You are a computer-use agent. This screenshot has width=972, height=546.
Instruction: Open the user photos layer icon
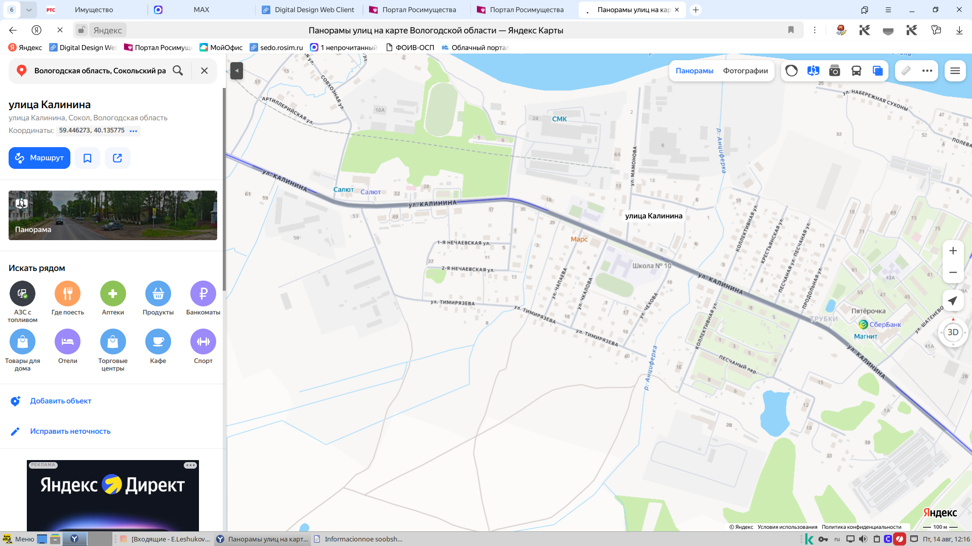pos(834,71)
